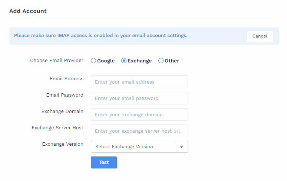287x181 pixels.
Task: Click the 'Choose Email Provider' label
Action: pyautogui.click(x=57, y=61)
